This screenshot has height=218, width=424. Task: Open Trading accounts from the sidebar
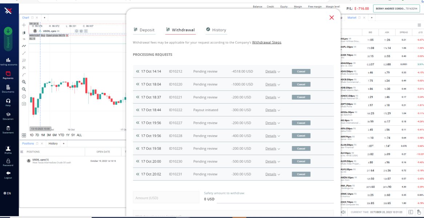coord(8,62)
